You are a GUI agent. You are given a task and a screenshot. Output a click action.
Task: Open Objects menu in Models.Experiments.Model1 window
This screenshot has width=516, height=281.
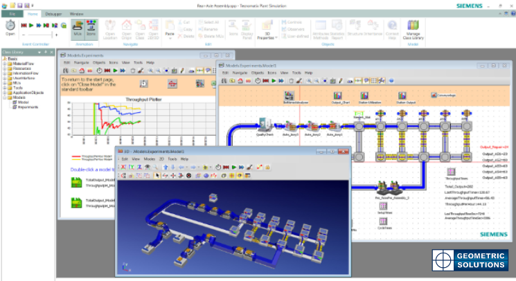click(258, 73)
